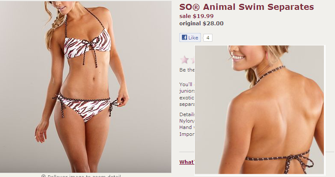Click the Facebook 'f' logo icon
The width and height of the screenshot is (335, 177).
184,37
